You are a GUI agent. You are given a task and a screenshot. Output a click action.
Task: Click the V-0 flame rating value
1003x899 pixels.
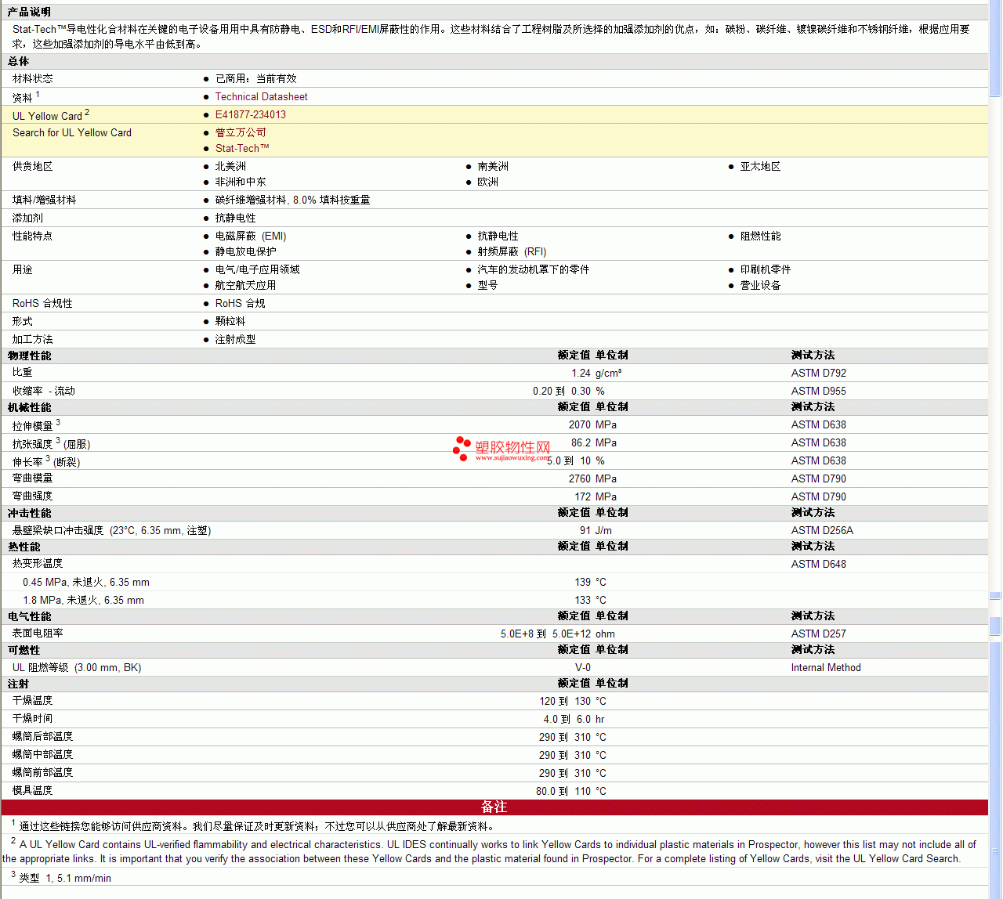click(x=583, y=667)
